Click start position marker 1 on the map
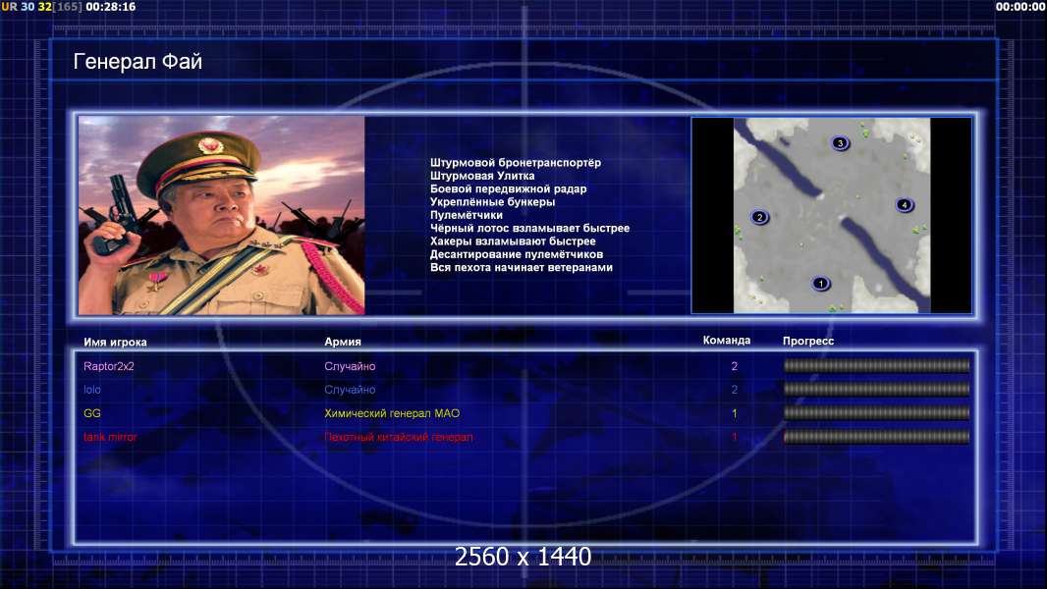The width and height of the screenshot is (1047, 589). [821, 284]
